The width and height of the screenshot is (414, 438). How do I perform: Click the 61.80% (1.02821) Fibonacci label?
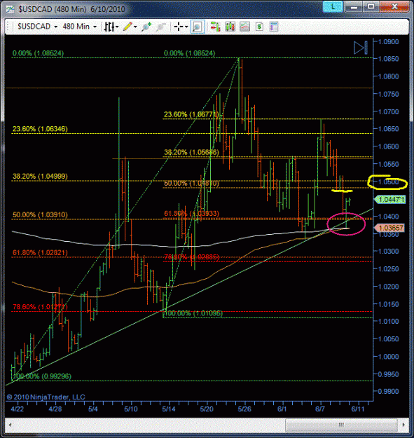(40, 253)
